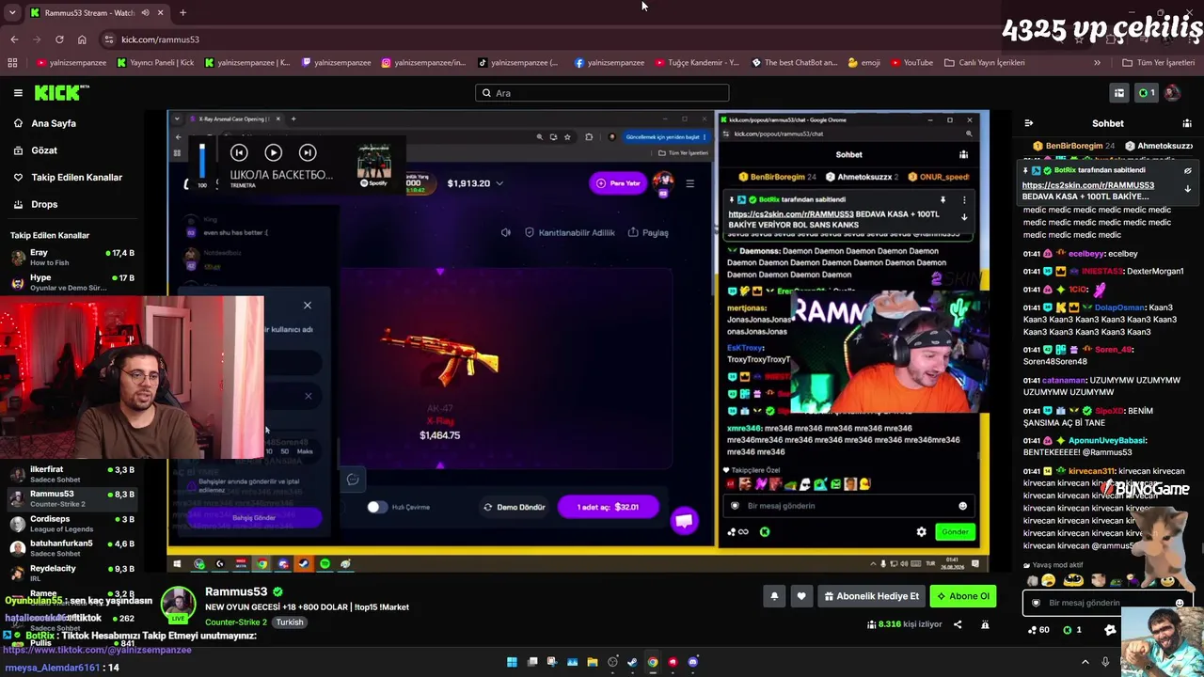
Task: Open the browser tab search dropdown
Action: click(12, 13)
